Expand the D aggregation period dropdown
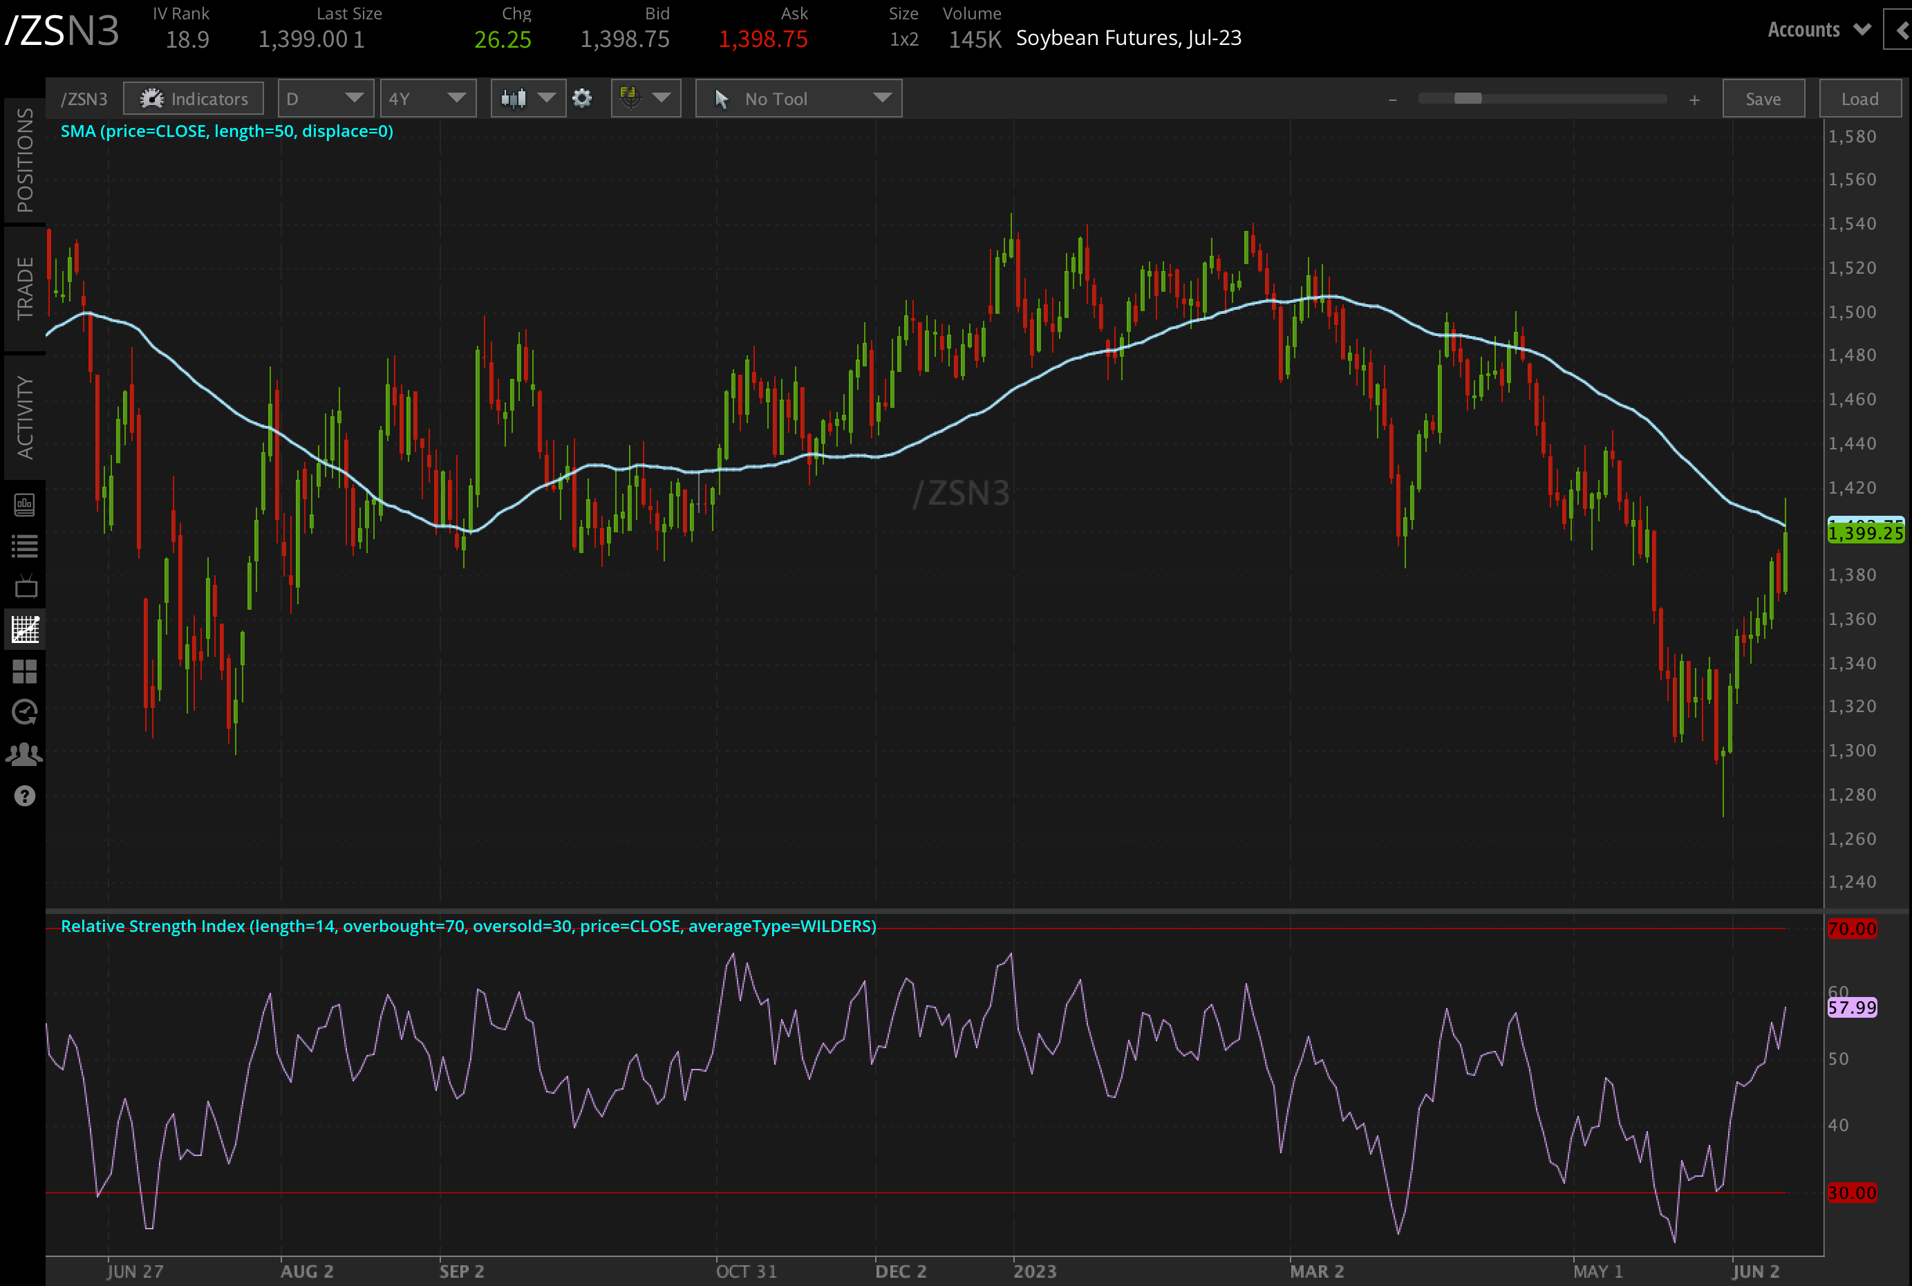Viewport: 1912px width, 1286px height. pyautogui.click(x=326, y=100)
